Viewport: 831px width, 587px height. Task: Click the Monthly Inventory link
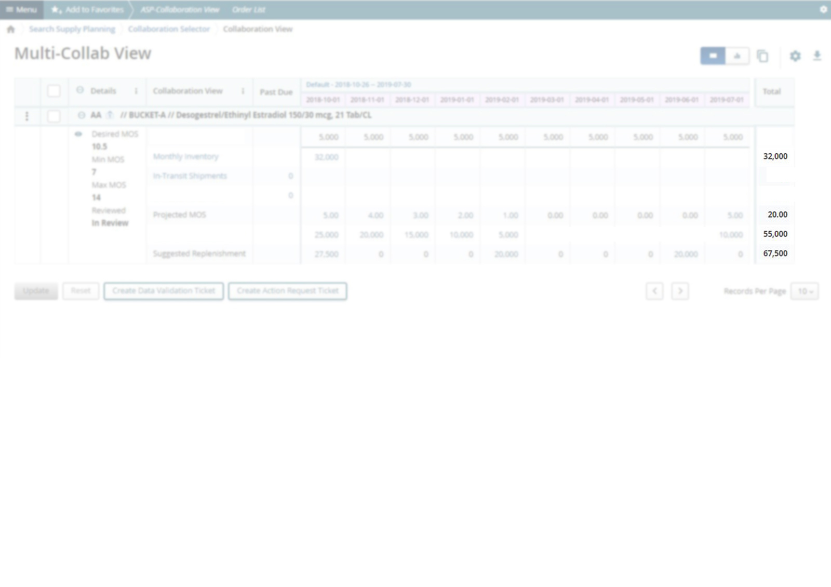click(185, 156)
